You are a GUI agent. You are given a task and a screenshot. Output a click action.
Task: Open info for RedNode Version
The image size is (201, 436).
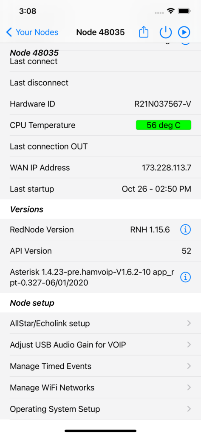point(185,229)
